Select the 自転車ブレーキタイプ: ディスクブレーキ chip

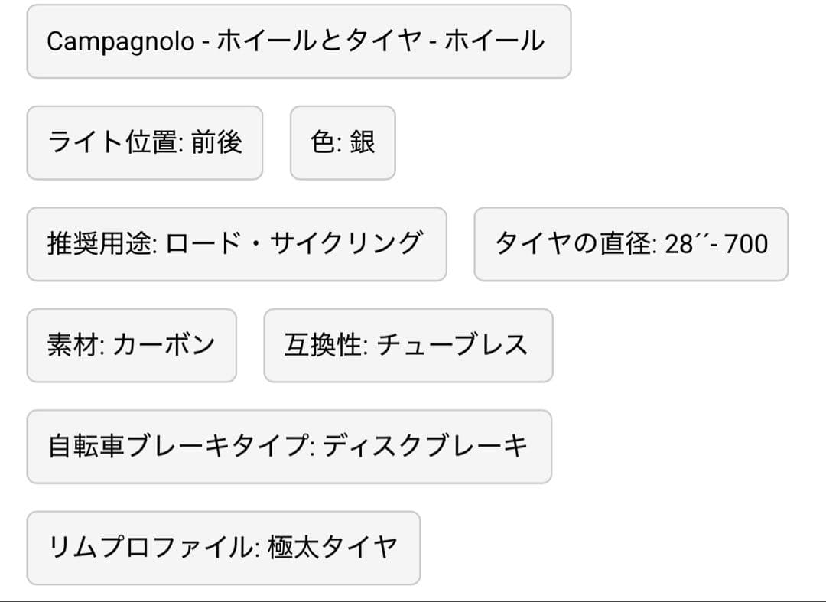click(x=289, y=447)
